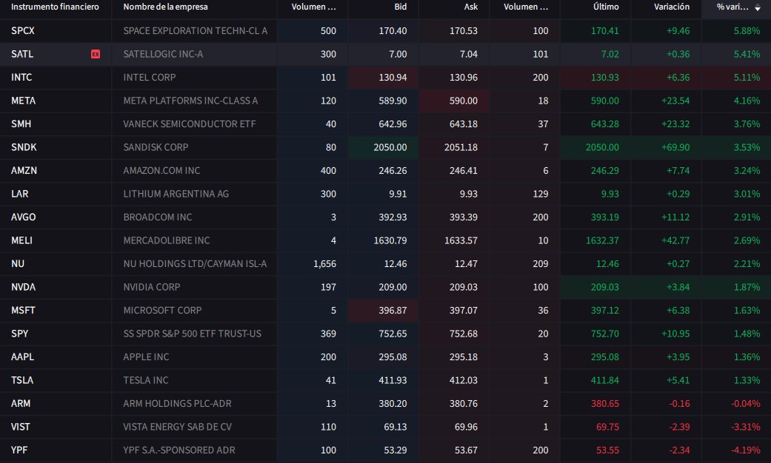Select the AAPL ticker

coord(22,357)
